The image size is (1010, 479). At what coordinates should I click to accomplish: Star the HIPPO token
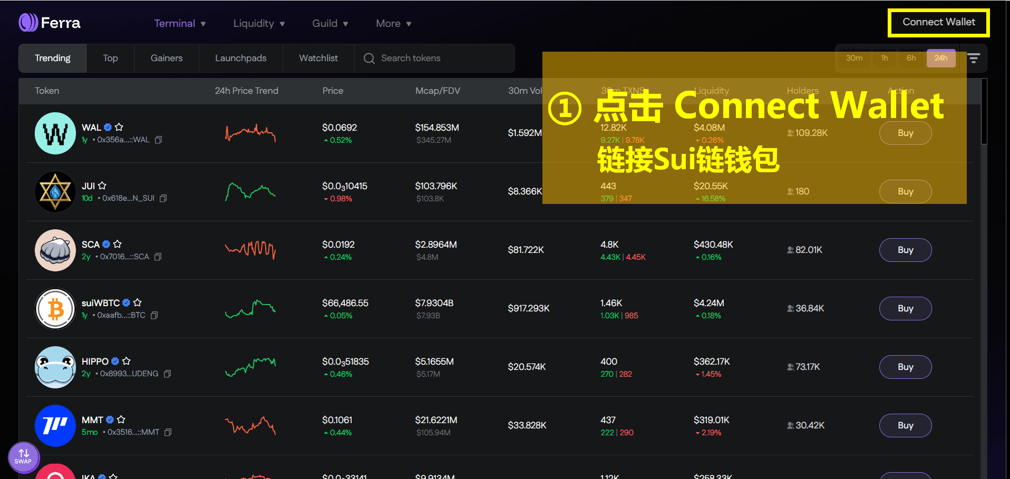point(127,361)
